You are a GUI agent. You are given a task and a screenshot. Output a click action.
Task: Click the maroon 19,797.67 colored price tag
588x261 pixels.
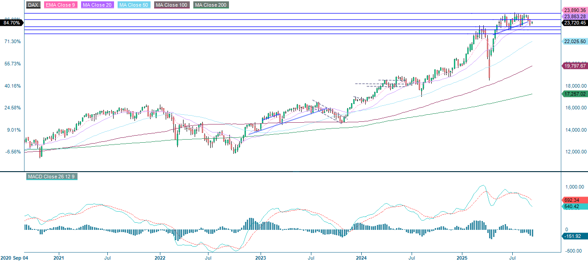coord(574,66)
